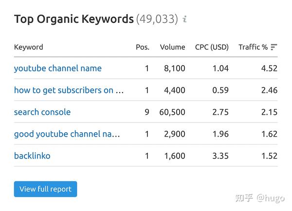Click the position 9 cell for search console
The width and height of the screenshot is (292, 211).
click(x=147, y=112)
